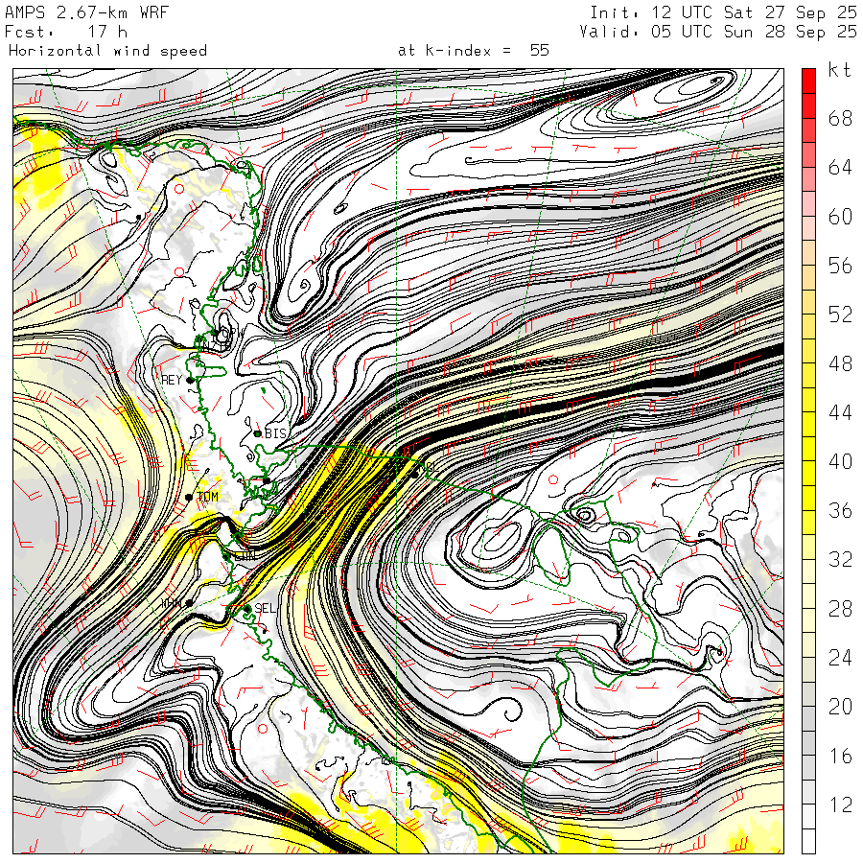Select the bright red top segment of the colorbar
This screenshot has width=863, height=863.
808,81
